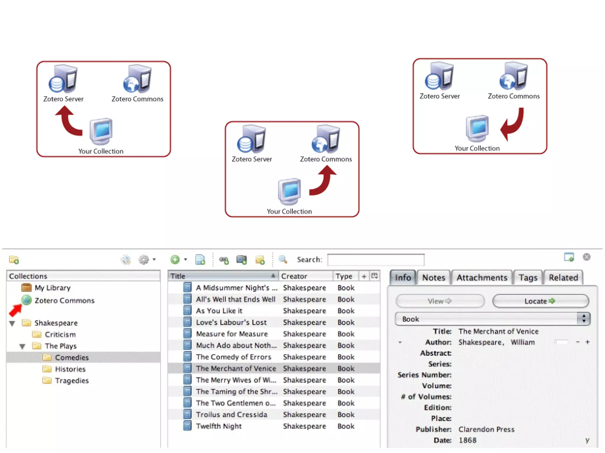
Task: Add another author with plus button
Action: point(588,342)
